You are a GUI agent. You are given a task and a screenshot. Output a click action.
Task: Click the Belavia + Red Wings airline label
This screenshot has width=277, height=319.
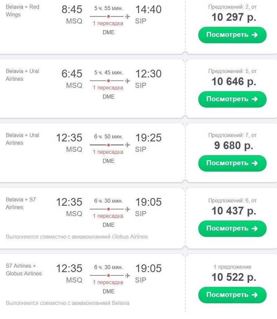click(x=22, y=11)
